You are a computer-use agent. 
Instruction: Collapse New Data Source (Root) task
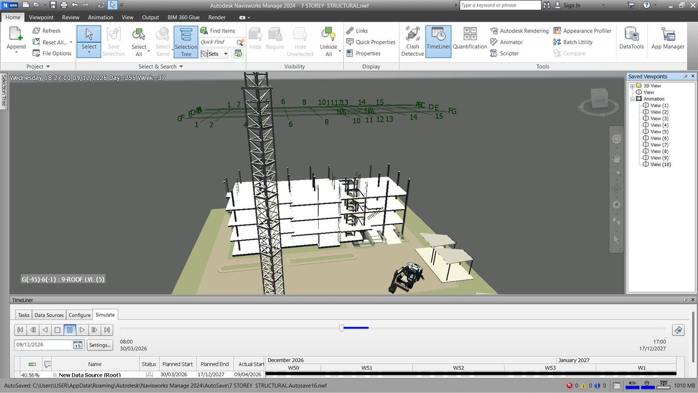[55, 376]
